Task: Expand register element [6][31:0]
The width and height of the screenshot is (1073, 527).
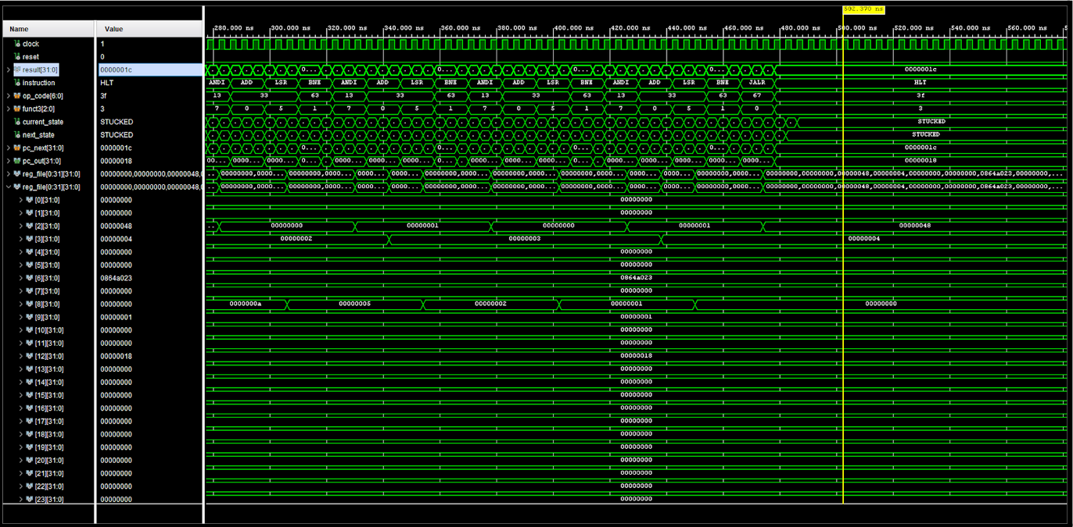Action: 20,278
